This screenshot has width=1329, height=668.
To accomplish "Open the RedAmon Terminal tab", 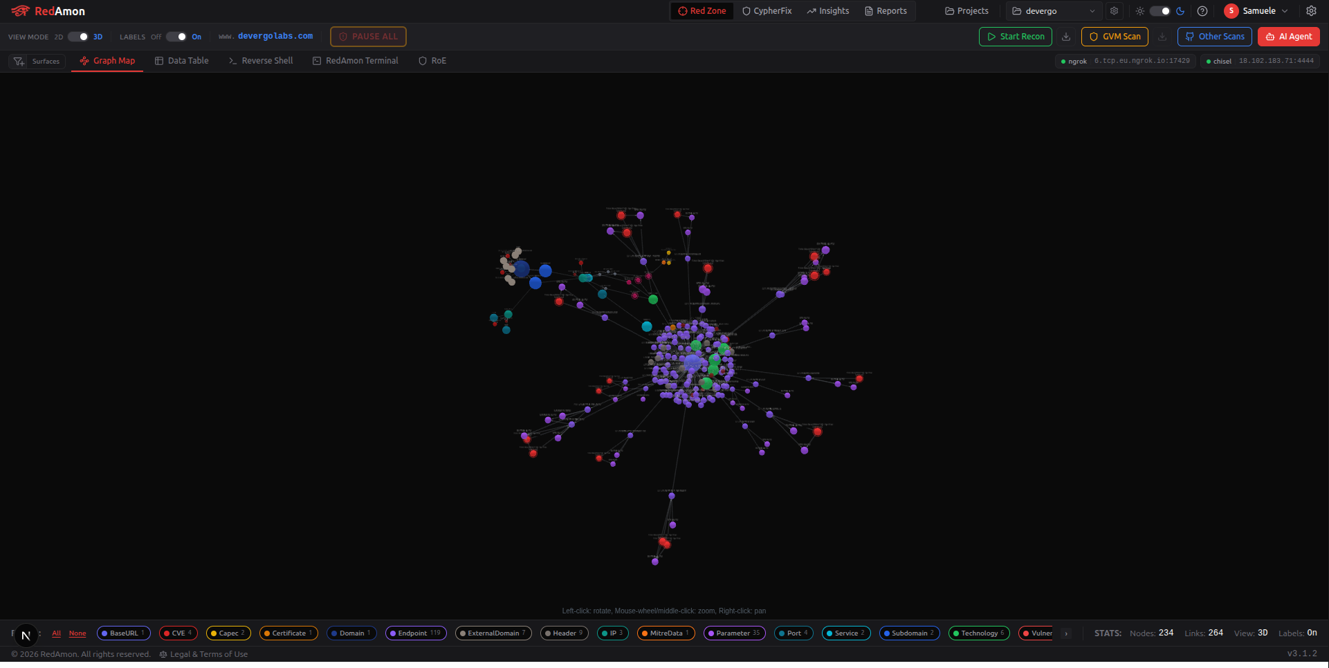I will tap(356, 61).
